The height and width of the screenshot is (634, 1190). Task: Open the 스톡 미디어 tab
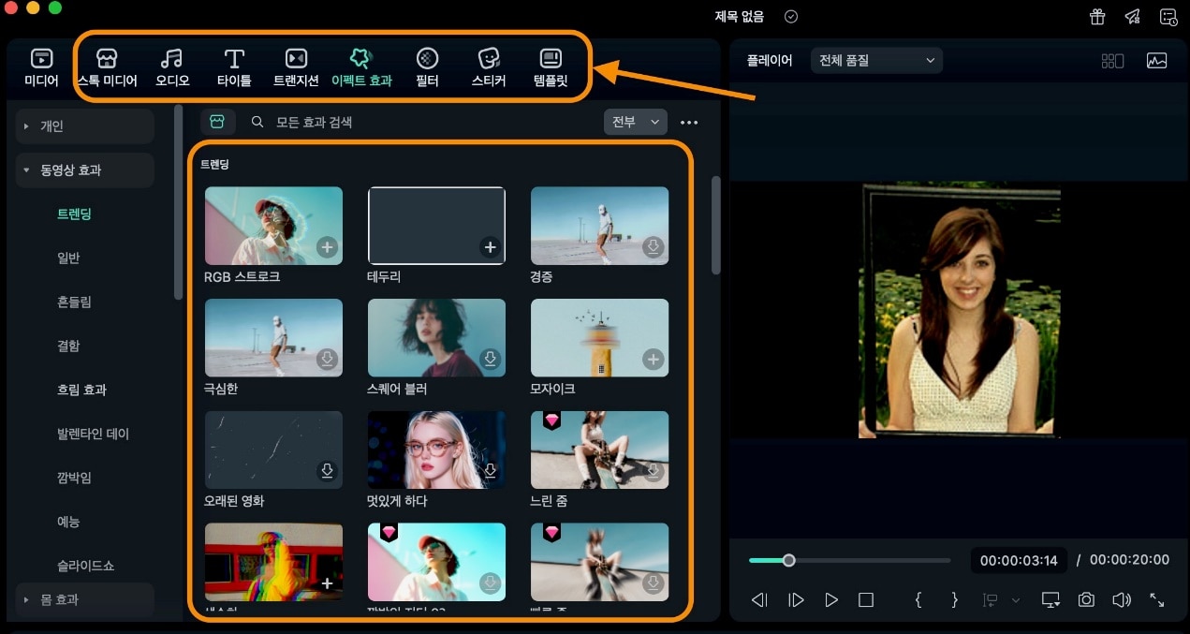pos(108,68)
